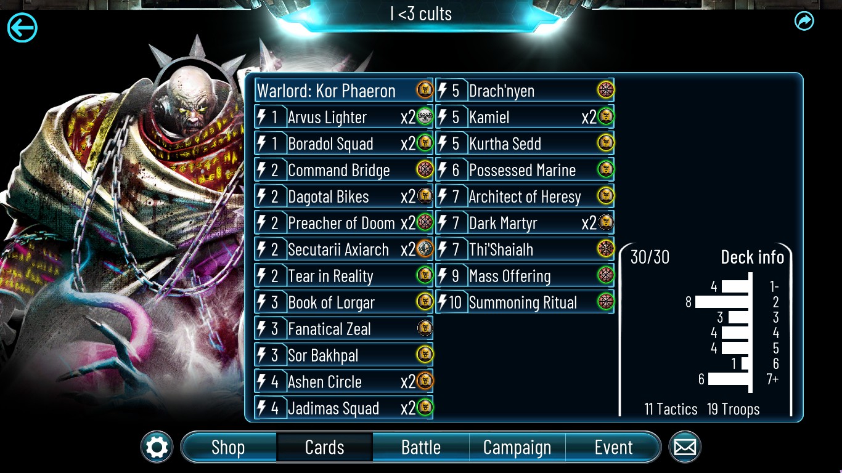Click the Command Bridge card icon
The width and height of the screenshot is (842, 473).
pos(425,169)
